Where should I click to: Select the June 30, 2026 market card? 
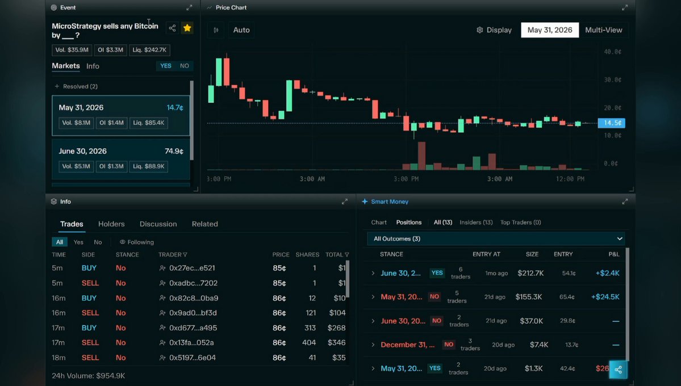(x=121, y=159)
